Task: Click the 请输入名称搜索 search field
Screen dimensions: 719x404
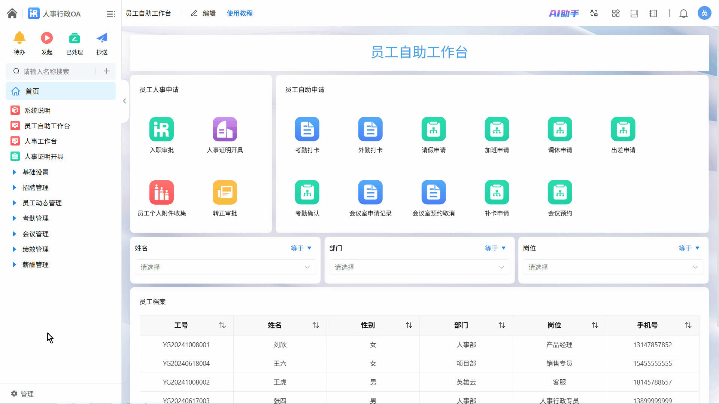Action: 56,71
